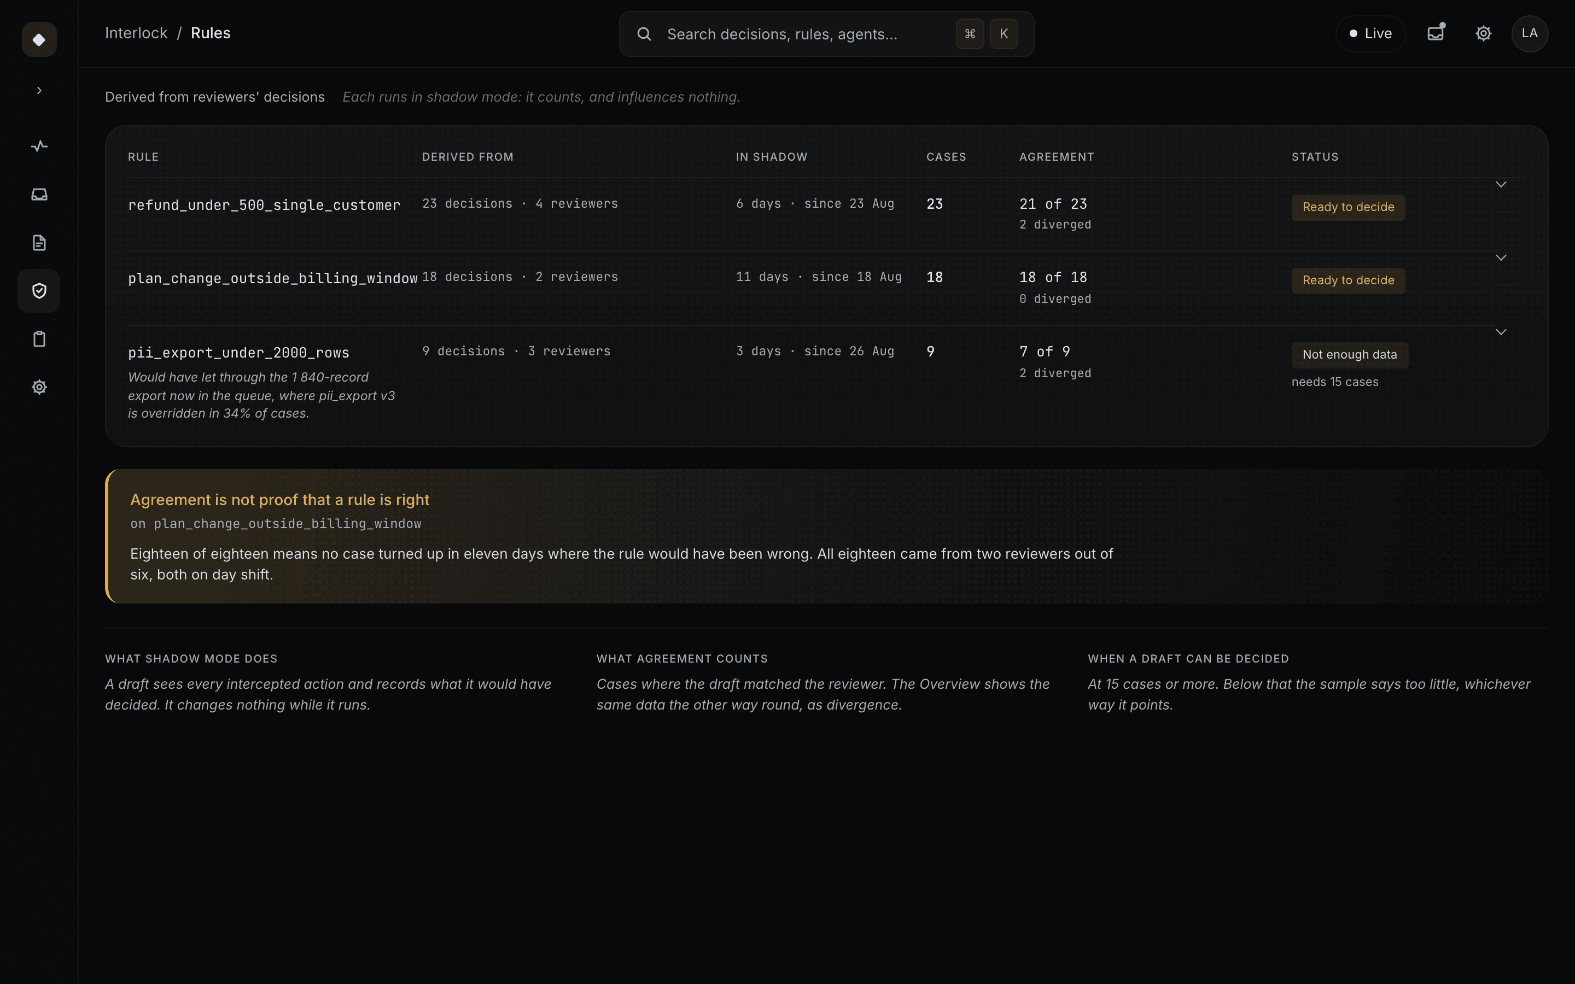
Task: Expand the sidebar with the chevron arrow
Action: [39, 90]
